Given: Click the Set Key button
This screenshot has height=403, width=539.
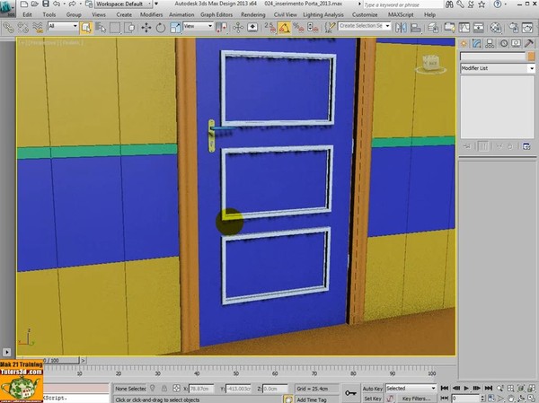Looking at the screenshot, I should [373, 399].
